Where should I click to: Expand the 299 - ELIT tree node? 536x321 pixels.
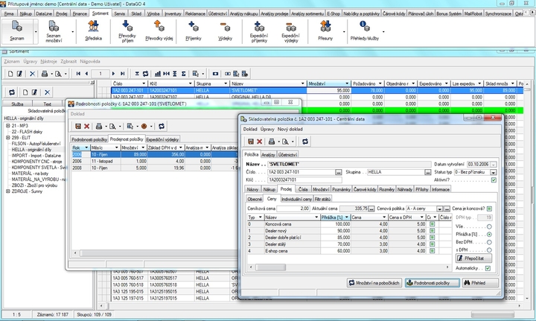pos(8,138)
